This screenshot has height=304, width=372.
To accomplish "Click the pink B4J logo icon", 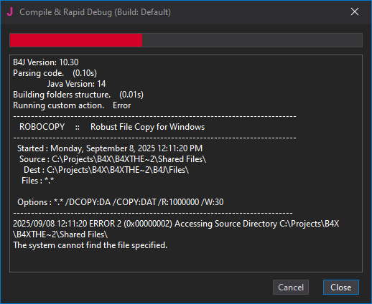I will click(x=10, y=11).
